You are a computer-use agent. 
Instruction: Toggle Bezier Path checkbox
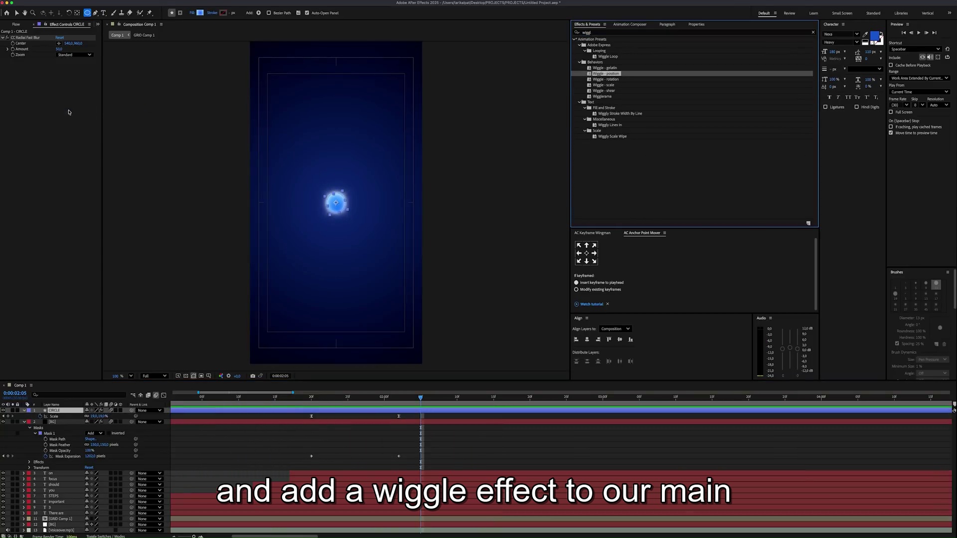pyautogui.click(x=269, y=13)
